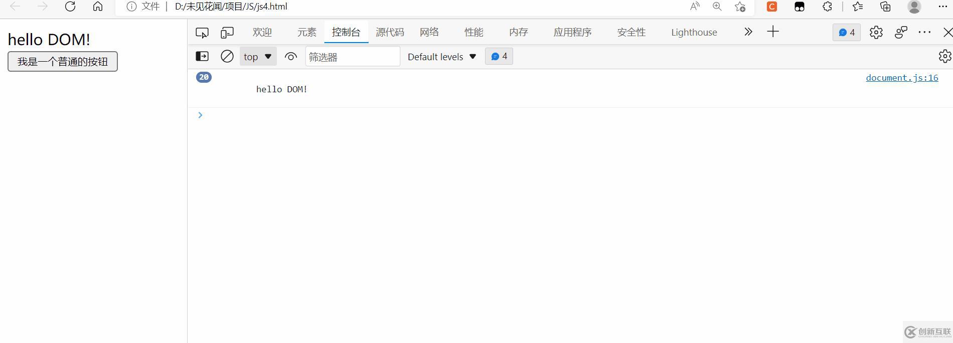
Task: Click the user profile avatar
Action: point(914,7)
